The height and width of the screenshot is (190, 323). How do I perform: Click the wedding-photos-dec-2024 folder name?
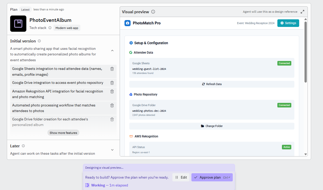(x=149, y=111)
